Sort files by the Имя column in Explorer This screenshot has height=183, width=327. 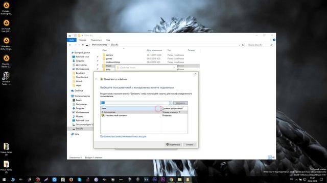pyautogui.click(x=104, y=50)
